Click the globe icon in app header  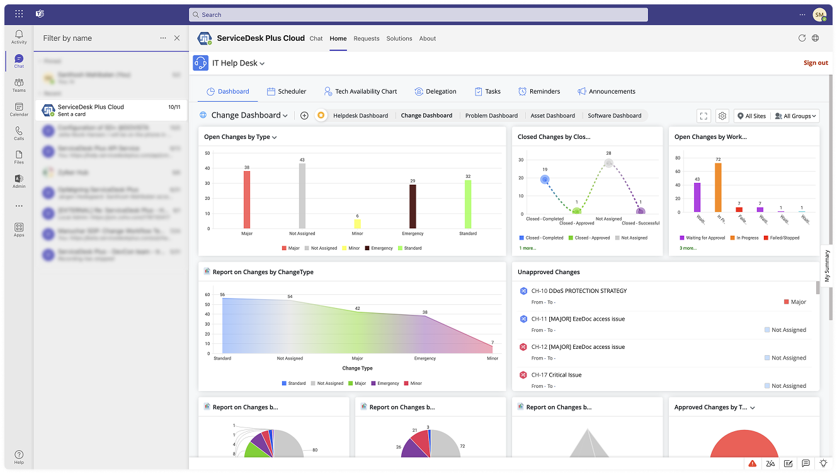(x=816, y=38)
